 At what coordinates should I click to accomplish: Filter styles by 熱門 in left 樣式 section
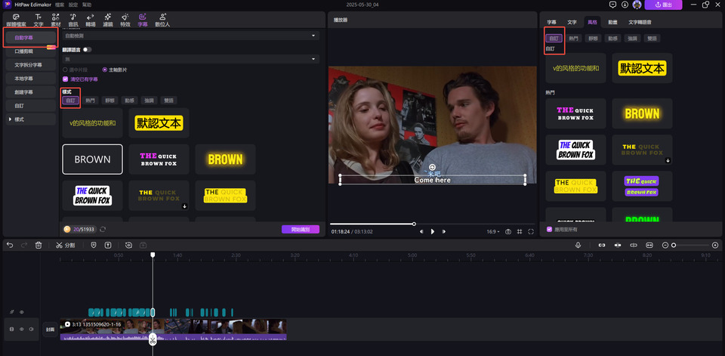click(90, 101)
